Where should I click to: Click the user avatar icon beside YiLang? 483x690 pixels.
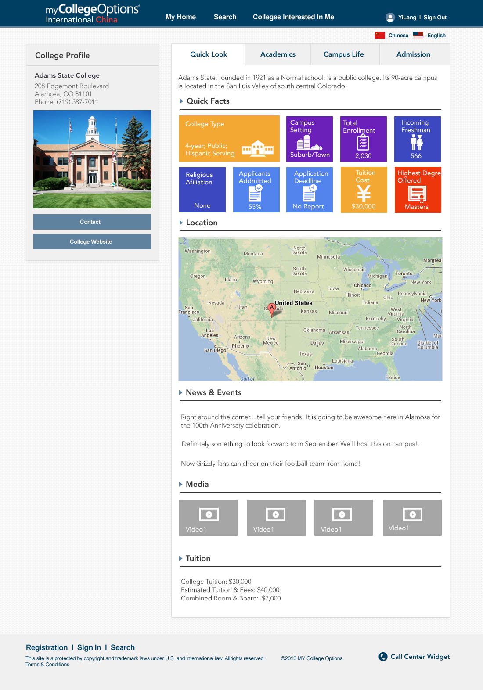point(390,17)
